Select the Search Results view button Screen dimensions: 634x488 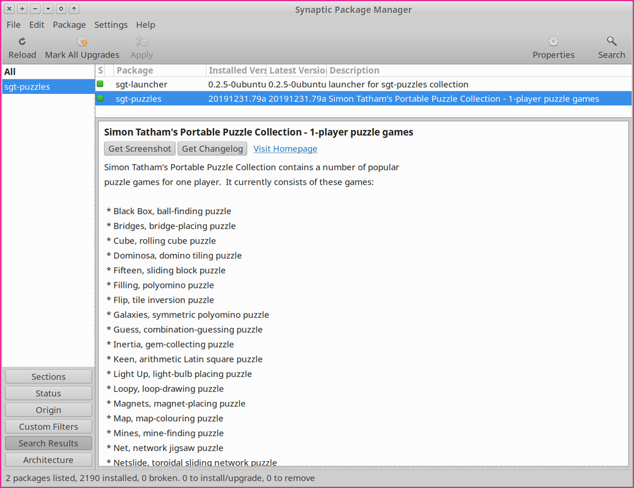point(49,443)
